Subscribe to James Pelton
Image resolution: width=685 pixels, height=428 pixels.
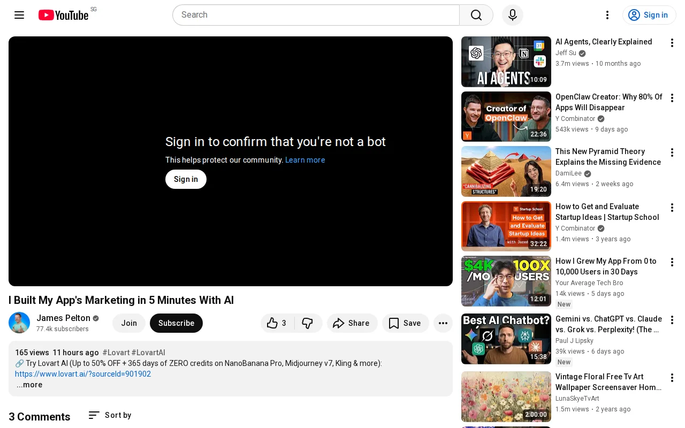(x=176, y=323)
